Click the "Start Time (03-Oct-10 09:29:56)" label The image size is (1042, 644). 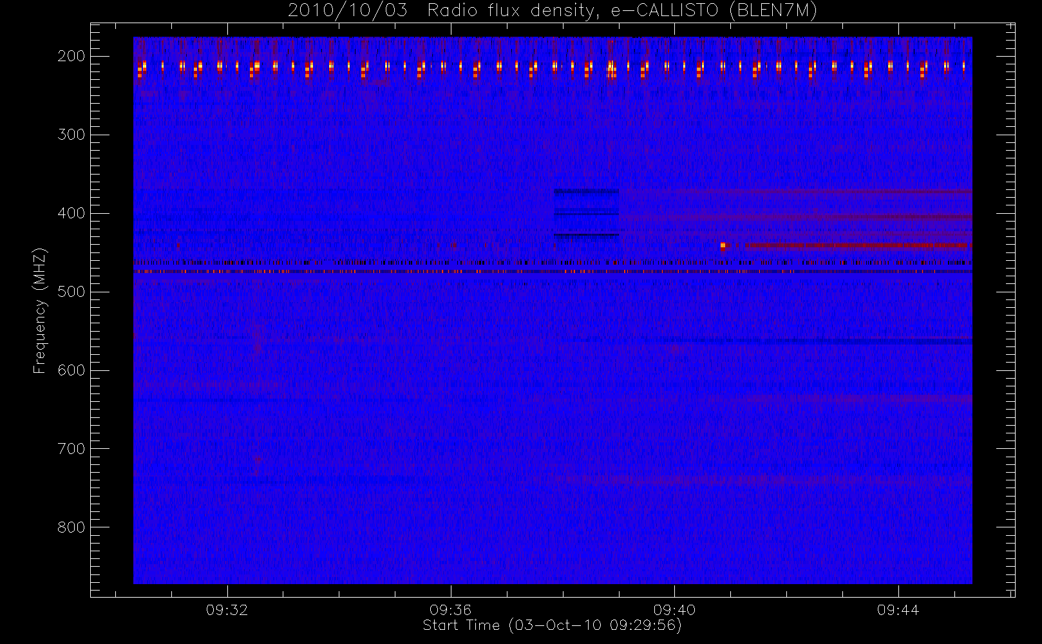point(552,625)
